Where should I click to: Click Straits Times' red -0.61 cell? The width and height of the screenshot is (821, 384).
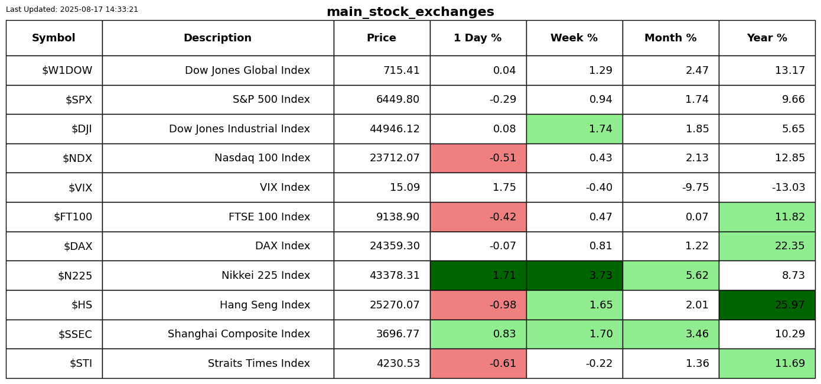[x=478, y=363]
